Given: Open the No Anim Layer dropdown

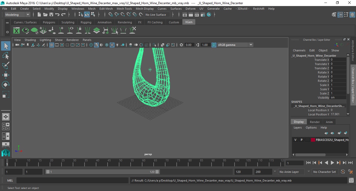Looking at the screenshot, I should coord(291,172).
